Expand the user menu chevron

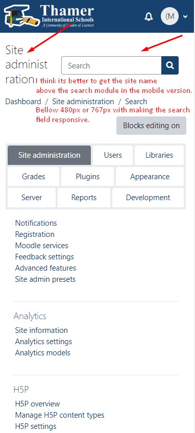pos(185,16)
